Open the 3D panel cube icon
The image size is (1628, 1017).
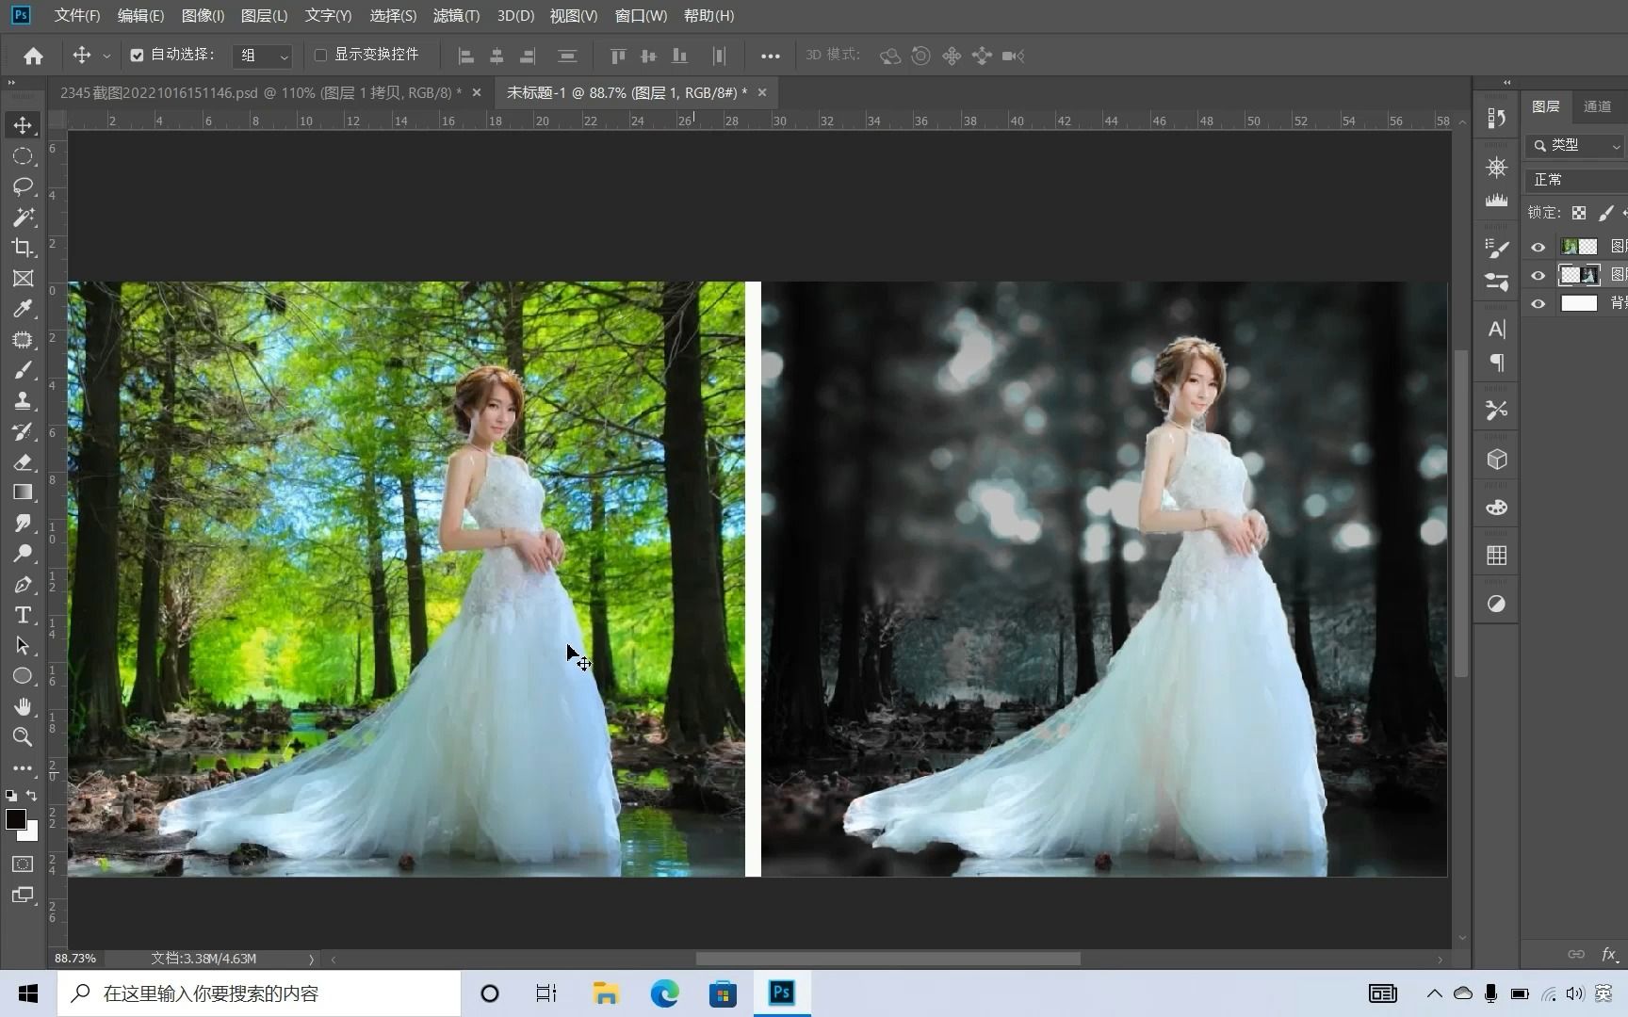click(1496, 460)
